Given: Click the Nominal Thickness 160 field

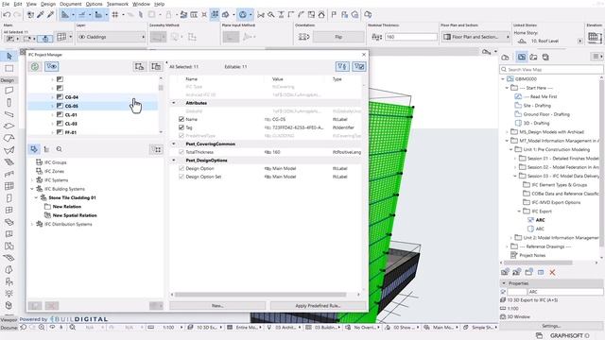Looking at the screenshot, I should pos(411,37).
